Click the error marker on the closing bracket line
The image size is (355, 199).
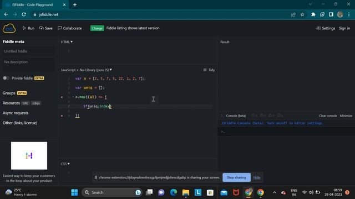click(62, 116)
